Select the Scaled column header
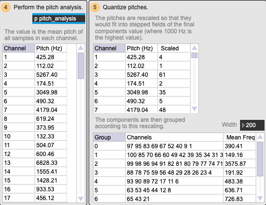This screenshot has width=266, height=205. tap(174, 48)
